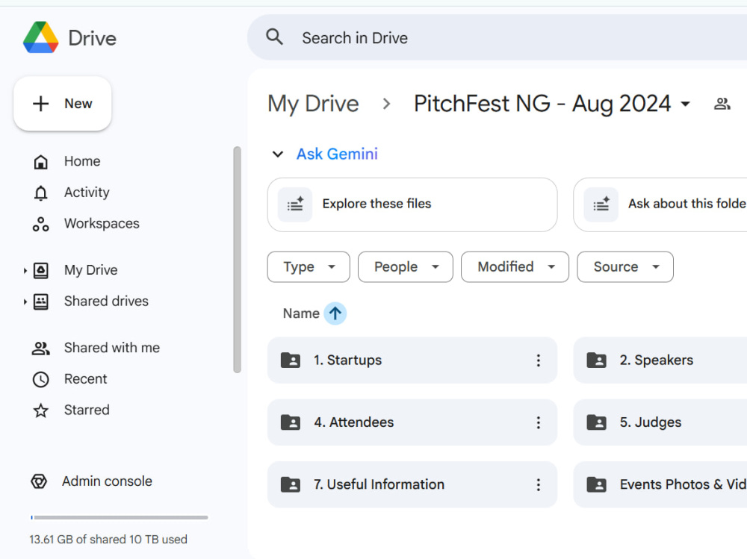
Task: Click the Name column header
Action: (301, 313)
